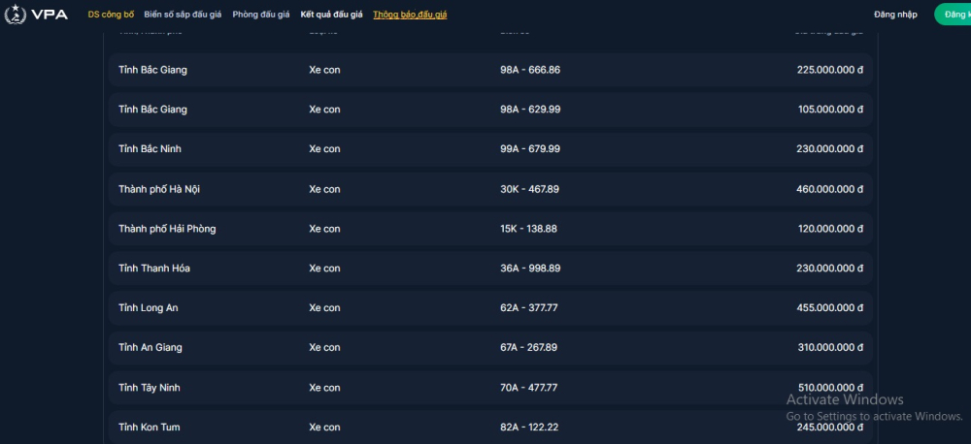Open the Tỉnh Bắc Ninh result row
This screenshot has width=971, height=444.
[x=490, y=149]
